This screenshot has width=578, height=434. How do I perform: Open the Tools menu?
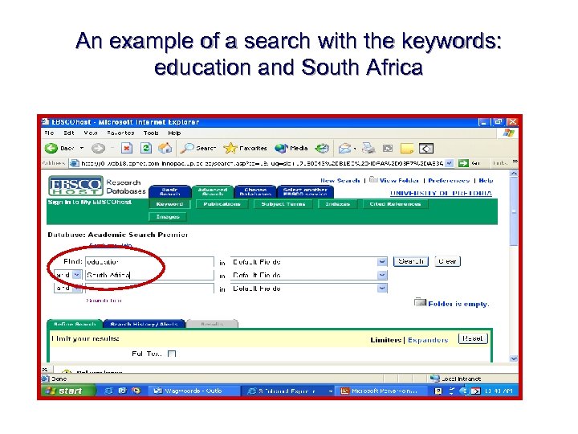pyautogui.click(x=151, y=133)
